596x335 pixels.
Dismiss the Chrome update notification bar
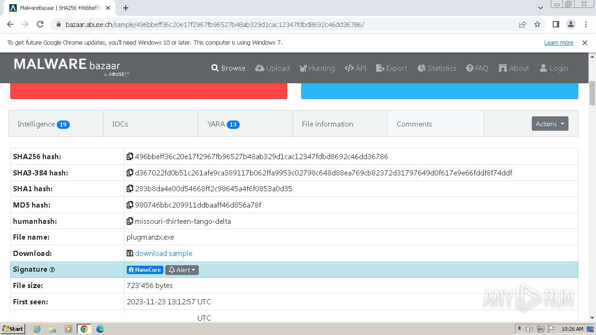[585, 42]
